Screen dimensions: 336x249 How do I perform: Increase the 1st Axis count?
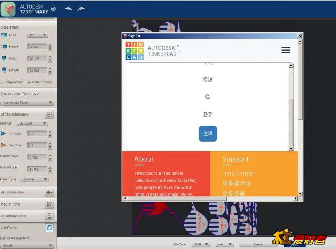pyautogui.click(x=50, y=132)
